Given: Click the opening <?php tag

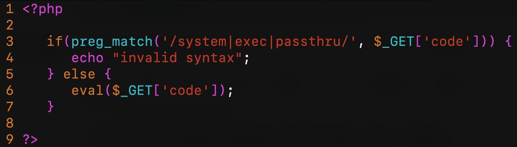Looking at the screenshot, I should 42,9.
